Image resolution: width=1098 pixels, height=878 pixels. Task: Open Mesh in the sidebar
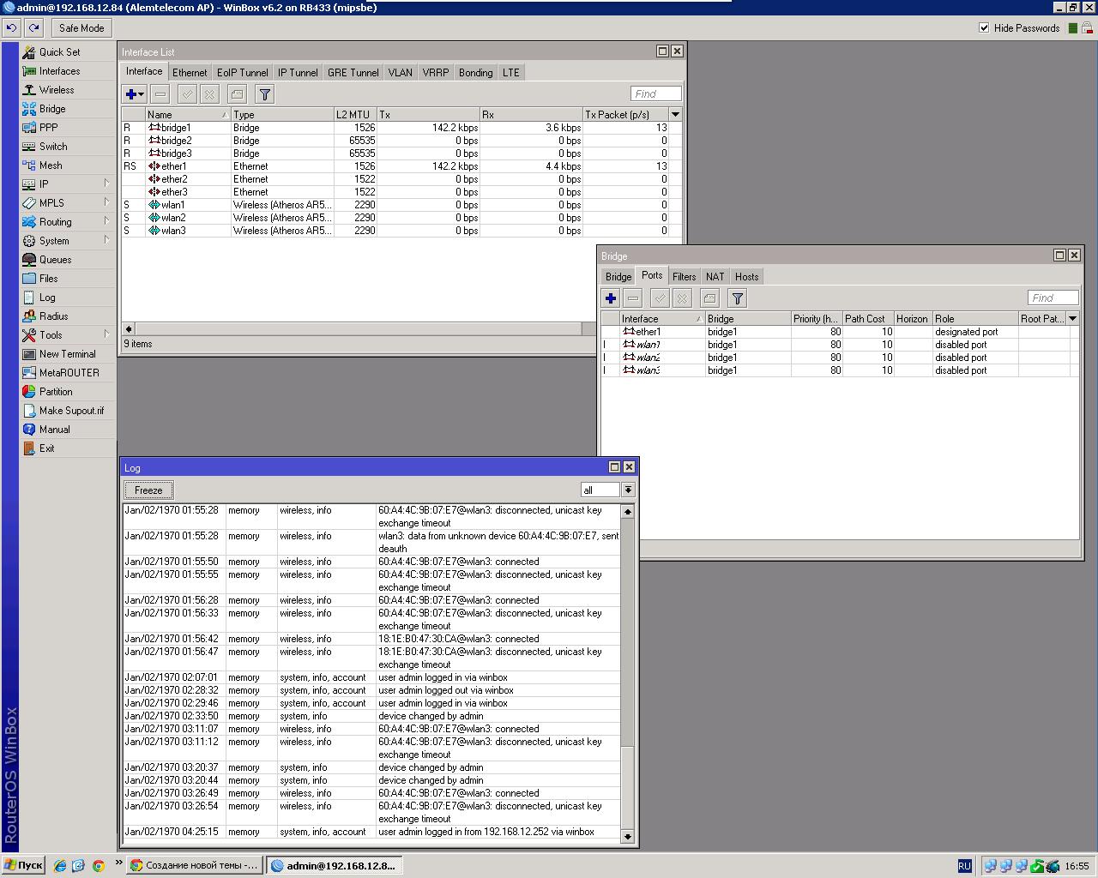pos(51,165)
